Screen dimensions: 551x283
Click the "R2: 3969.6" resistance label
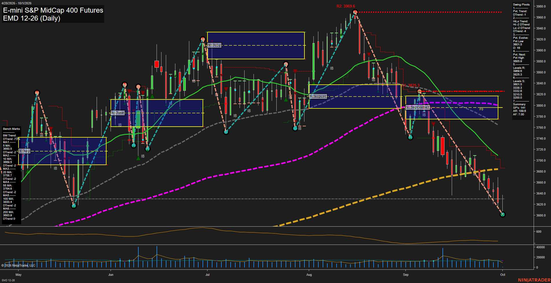pos(346,6)
